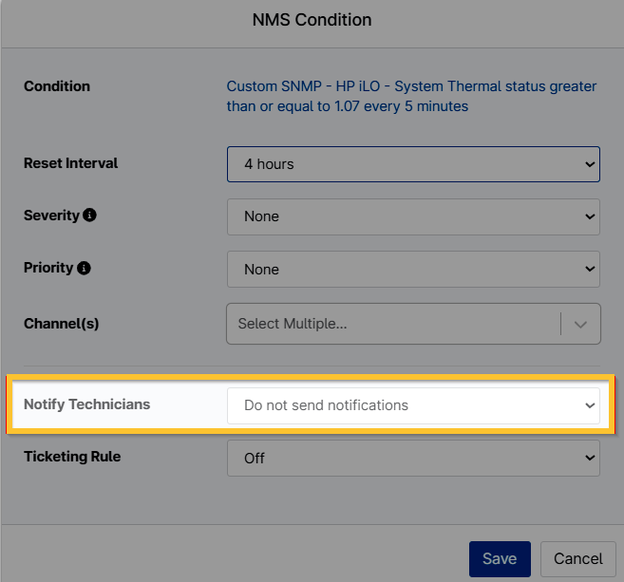Open the Custom SNMP HP iLO condition link

click(x=411, y=96)
